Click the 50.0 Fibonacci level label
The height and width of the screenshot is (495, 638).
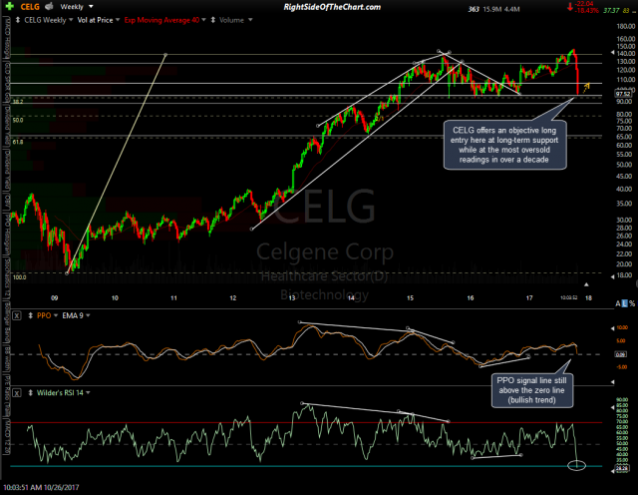point(18,120)
